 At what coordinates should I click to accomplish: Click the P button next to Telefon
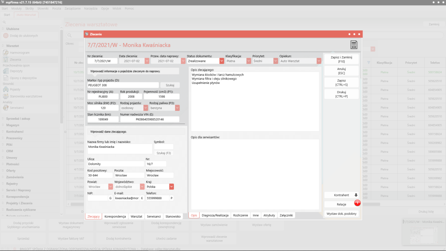coord(172,198)
